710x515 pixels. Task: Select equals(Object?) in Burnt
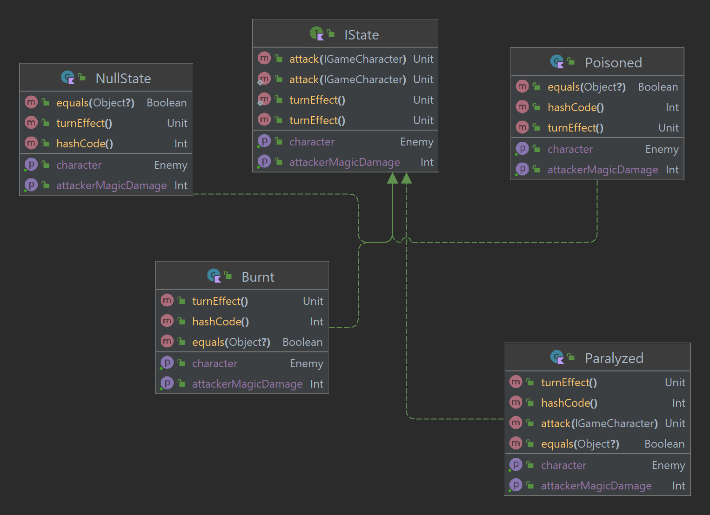[x=231, y=342]
